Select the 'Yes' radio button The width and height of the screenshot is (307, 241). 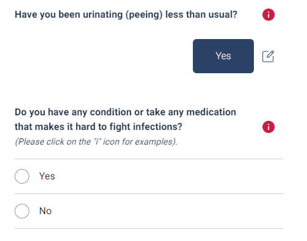[22, 176]
